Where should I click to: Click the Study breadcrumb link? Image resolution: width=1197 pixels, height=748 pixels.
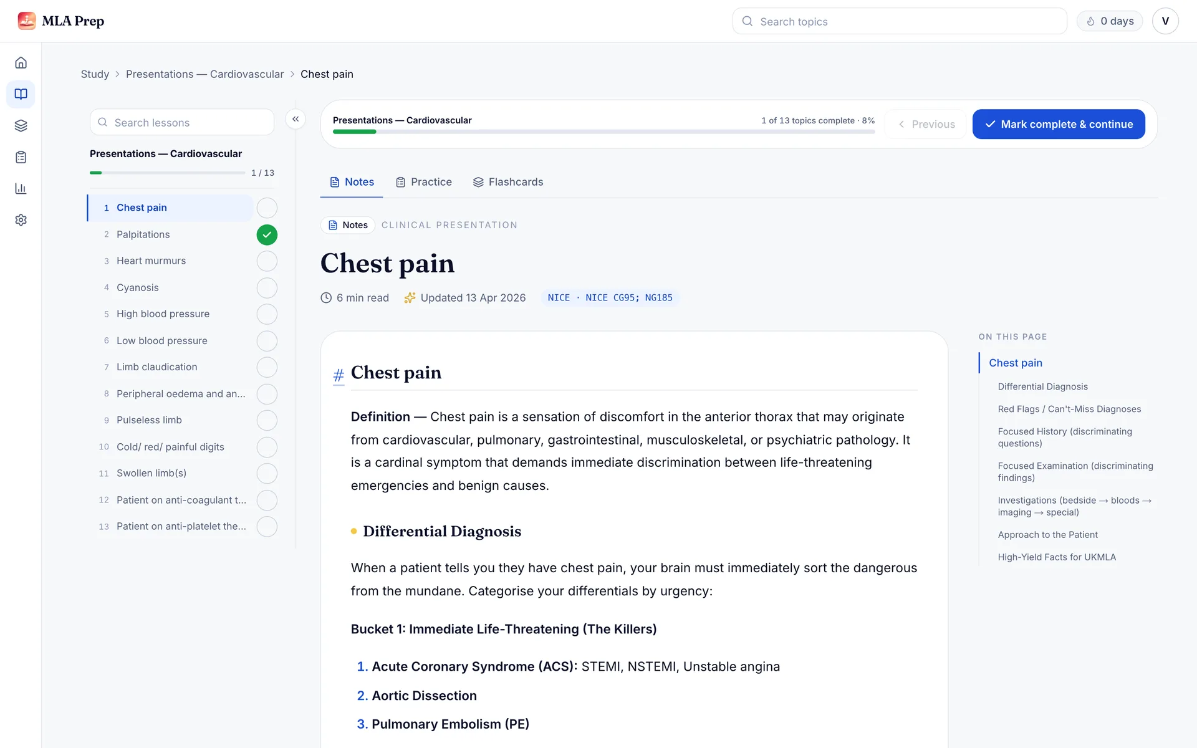[x=95, y=74]
